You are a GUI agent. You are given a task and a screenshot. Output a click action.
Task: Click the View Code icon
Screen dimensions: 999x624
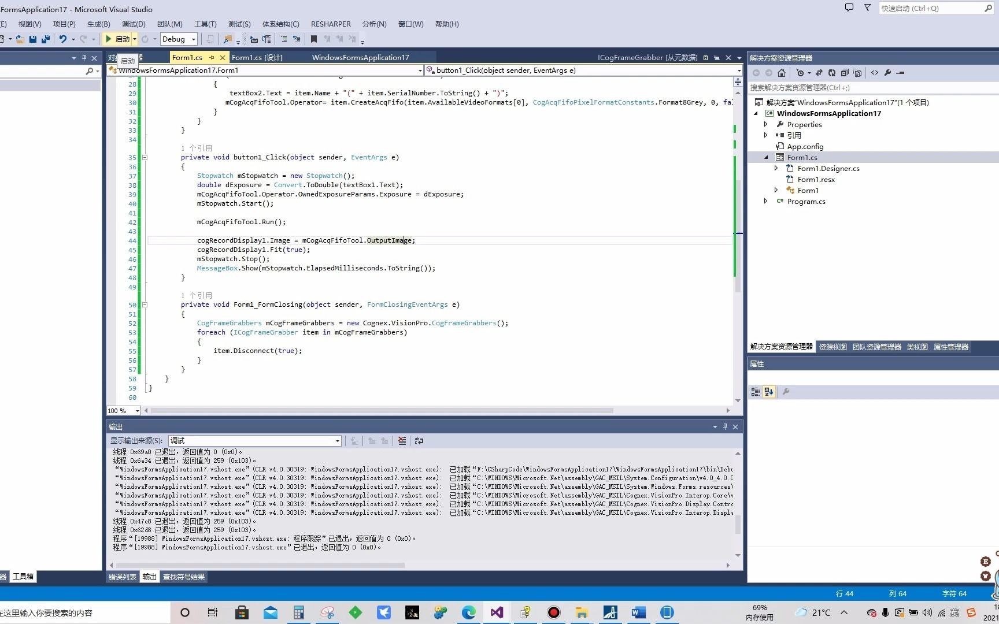coord(875,73)
